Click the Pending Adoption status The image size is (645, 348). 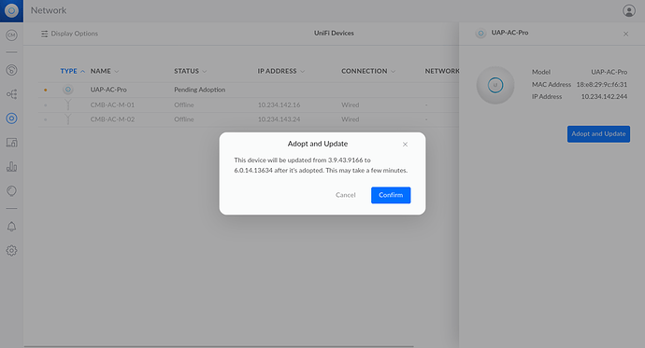[199, 90]
